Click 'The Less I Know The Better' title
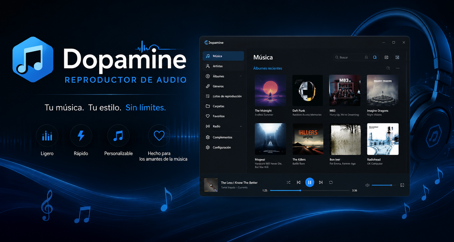 (x=239, y=183)
